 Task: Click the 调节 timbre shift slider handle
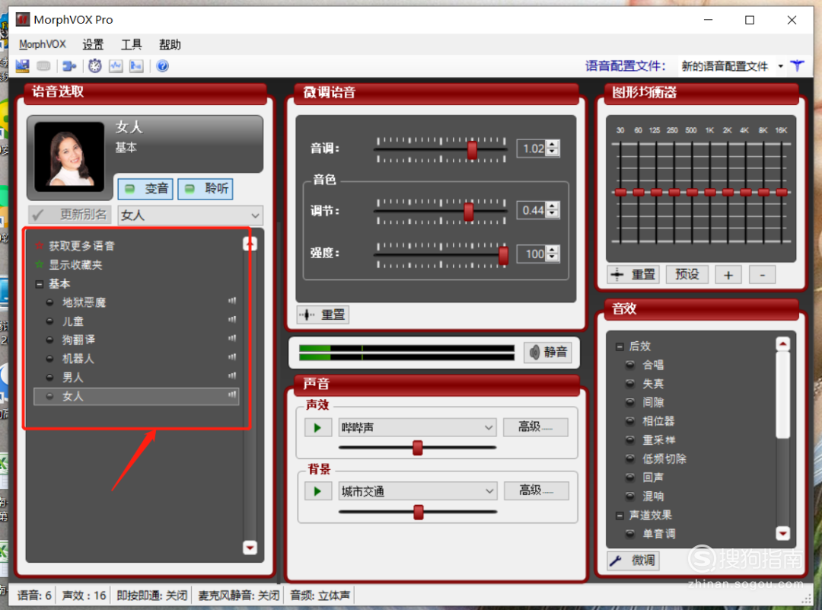pos(469,212)
